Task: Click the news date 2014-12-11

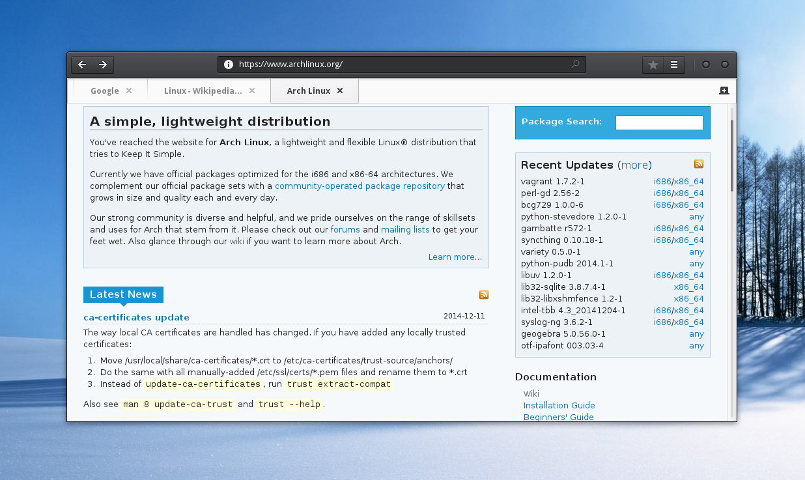Action: (x=464, y=316)
